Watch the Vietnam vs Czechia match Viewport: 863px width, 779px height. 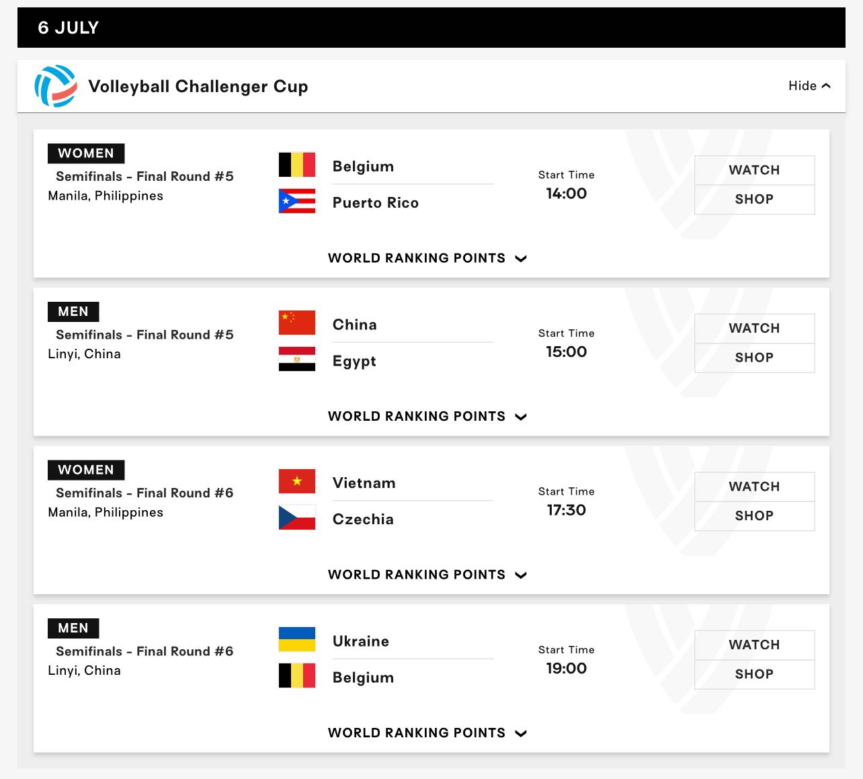pos(754,487)
